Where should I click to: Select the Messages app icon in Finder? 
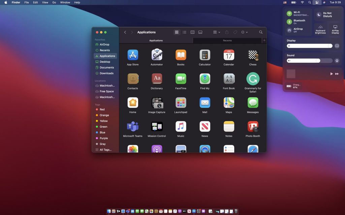coord(253,102)
